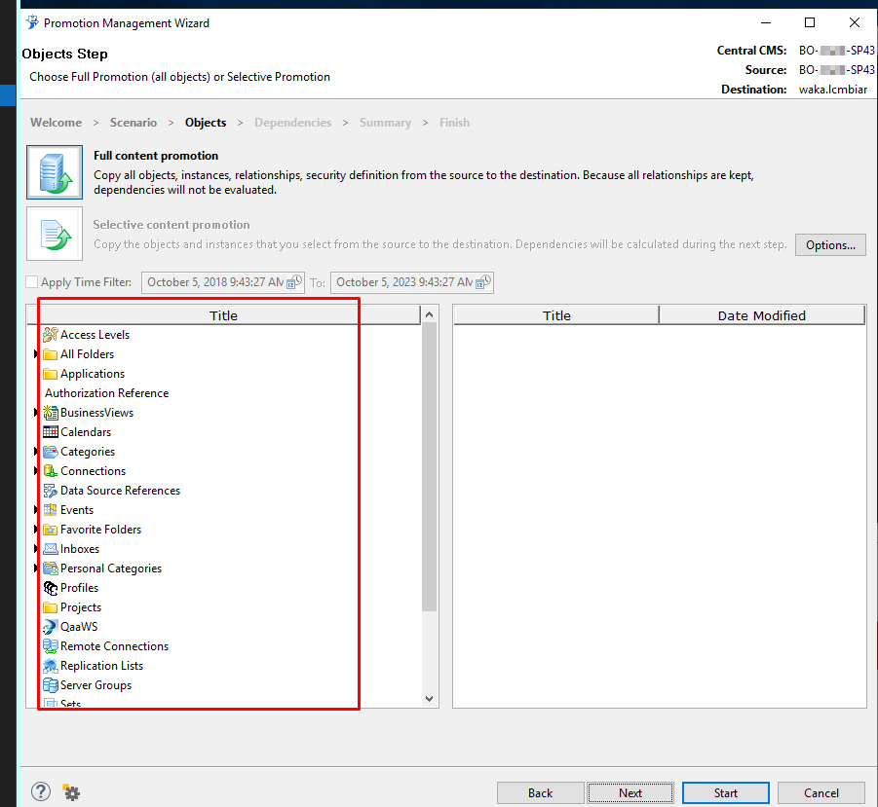Open calendar picker for the From date
878x807 pixels.
pos(294,282)
